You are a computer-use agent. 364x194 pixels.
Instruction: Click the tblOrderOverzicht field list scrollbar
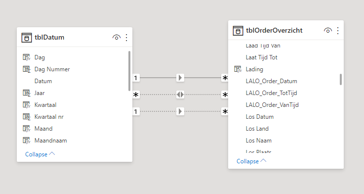(341, 80)
